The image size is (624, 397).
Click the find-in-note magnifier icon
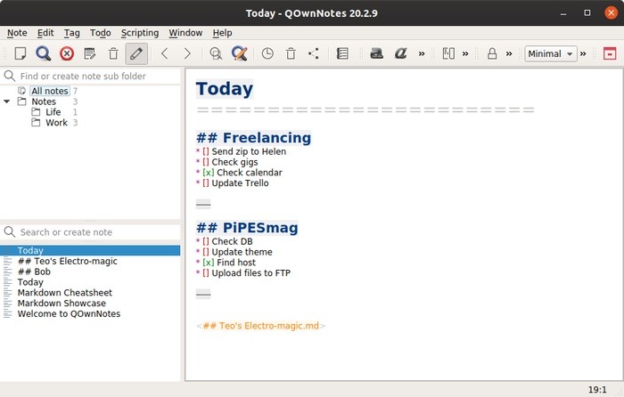point(216,53)
